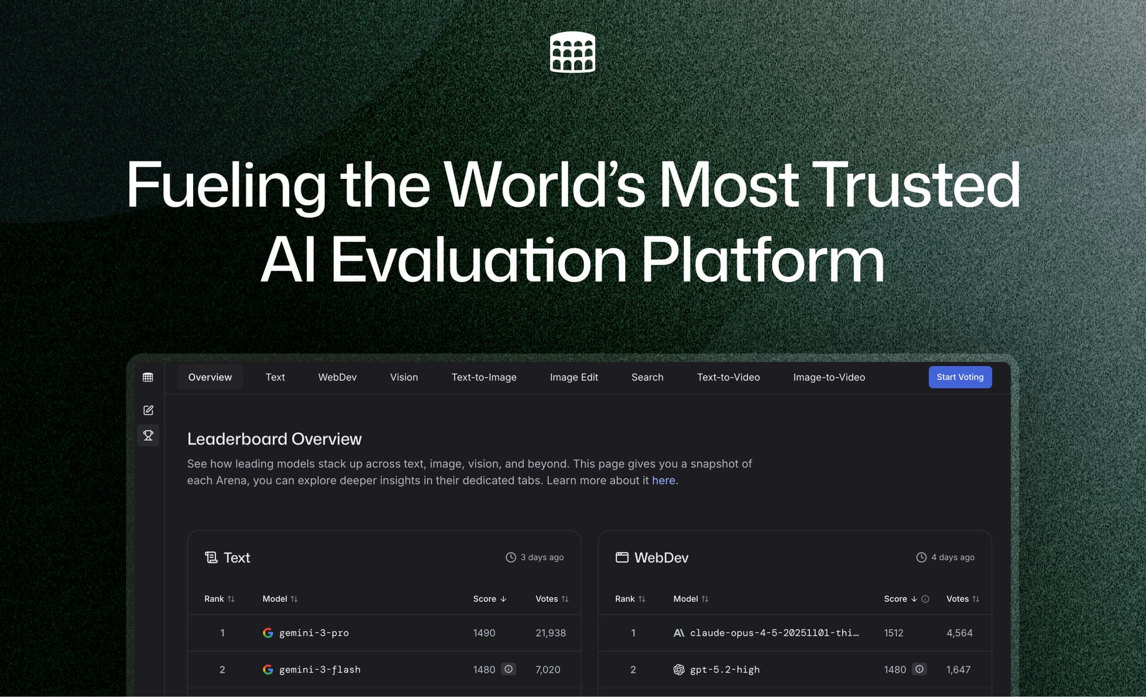This screenshot has height=697, width=1146.
Task: Toggle Votes sort order in the Text leaderboard
Action: [x=566, y=598]
